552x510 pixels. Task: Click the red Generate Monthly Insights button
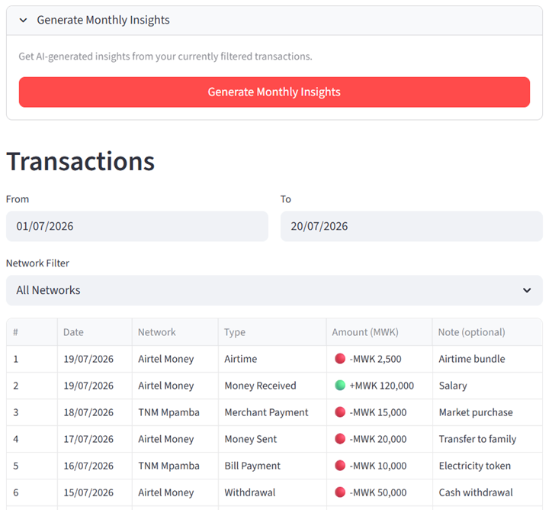point(274,92)
